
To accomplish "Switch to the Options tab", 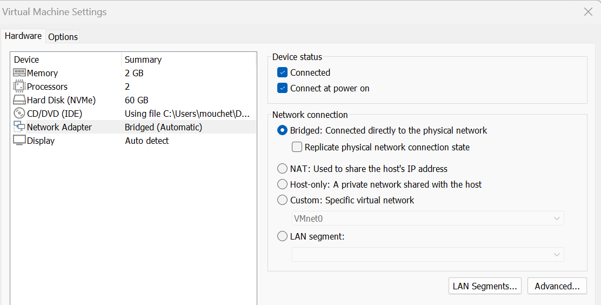I will click(x=63, y=37).
